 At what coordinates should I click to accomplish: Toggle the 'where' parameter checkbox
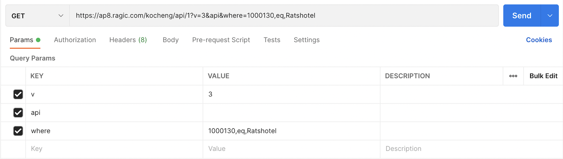[x=18, y=131]
